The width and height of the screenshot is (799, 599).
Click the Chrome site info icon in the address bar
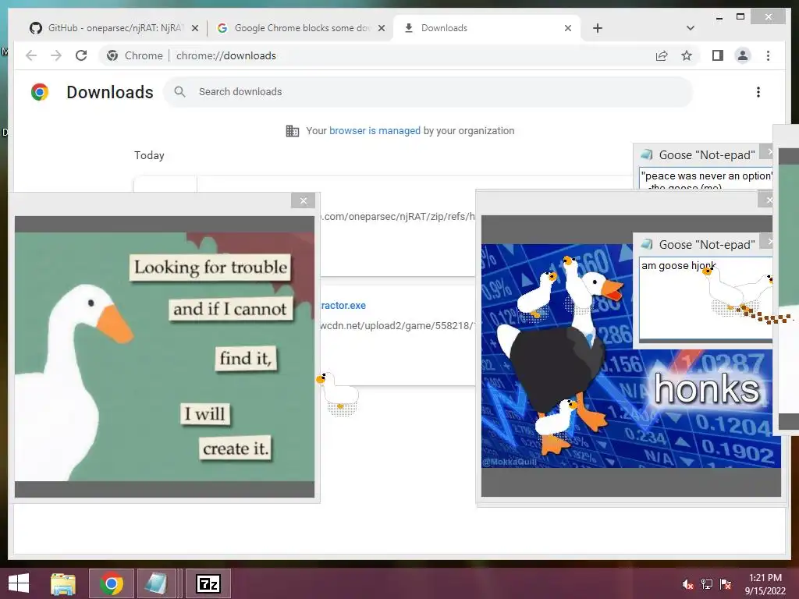click(x=112, y=55)
